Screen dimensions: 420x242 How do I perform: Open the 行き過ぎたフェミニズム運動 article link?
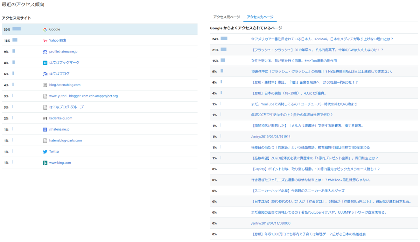[x=311, y=180]
